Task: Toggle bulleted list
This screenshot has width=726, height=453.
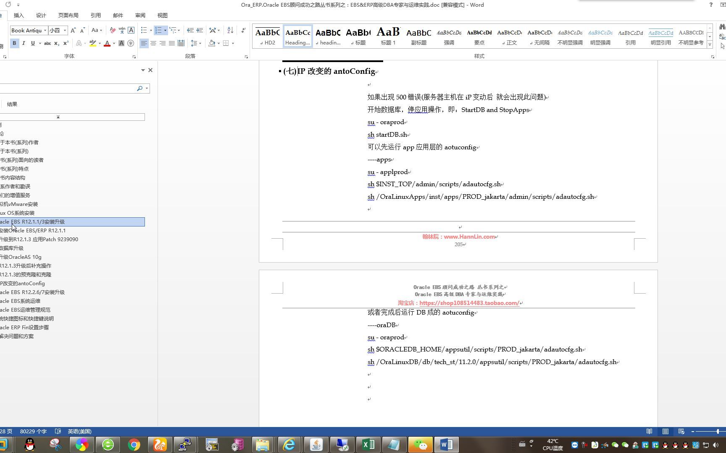Action: pos(144,30)
